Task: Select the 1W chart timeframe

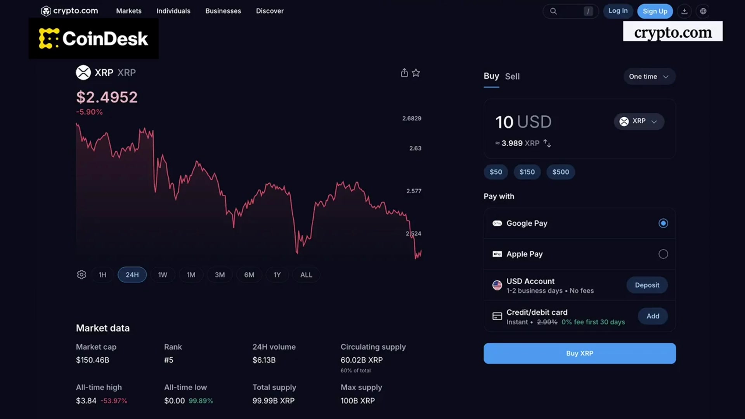Action: coord(163,274)
